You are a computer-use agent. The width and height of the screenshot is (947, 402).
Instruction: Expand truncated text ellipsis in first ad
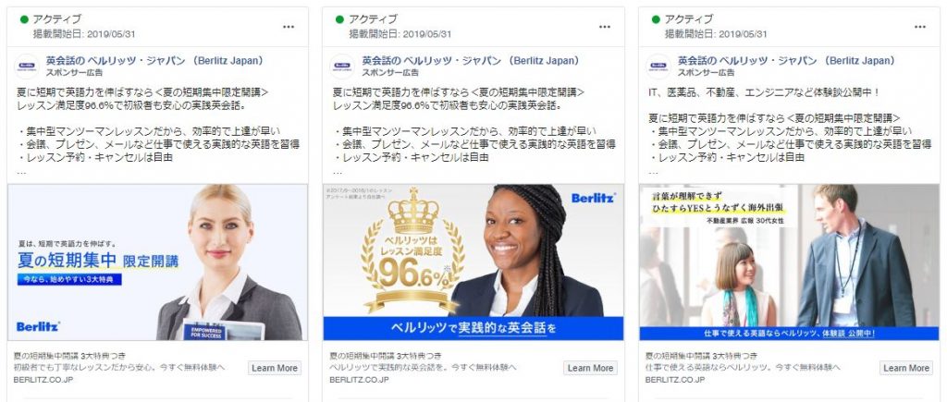coord(21,171)
